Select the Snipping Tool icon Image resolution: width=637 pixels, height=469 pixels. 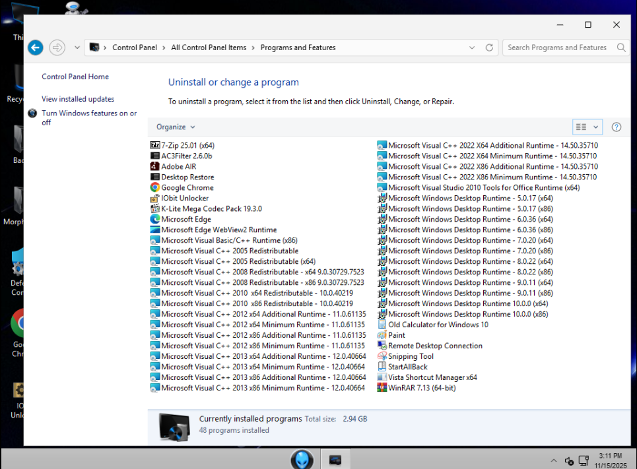pyautogui.click(x=382, y=356)
